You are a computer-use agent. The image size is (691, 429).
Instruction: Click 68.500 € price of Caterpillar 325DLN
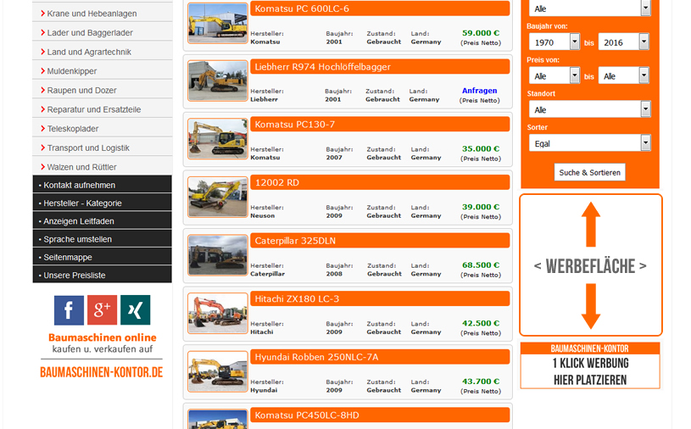[x=481, y=265]
